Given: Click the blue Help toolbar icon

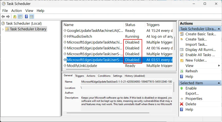Looking at the screenshot, I should 26,17.
